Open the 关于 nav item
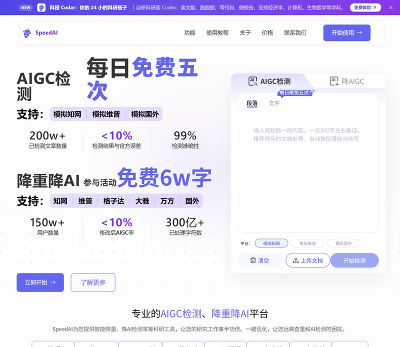Image resolution: width=400 pixels, height=347 pixels. (x=245, y=32)
